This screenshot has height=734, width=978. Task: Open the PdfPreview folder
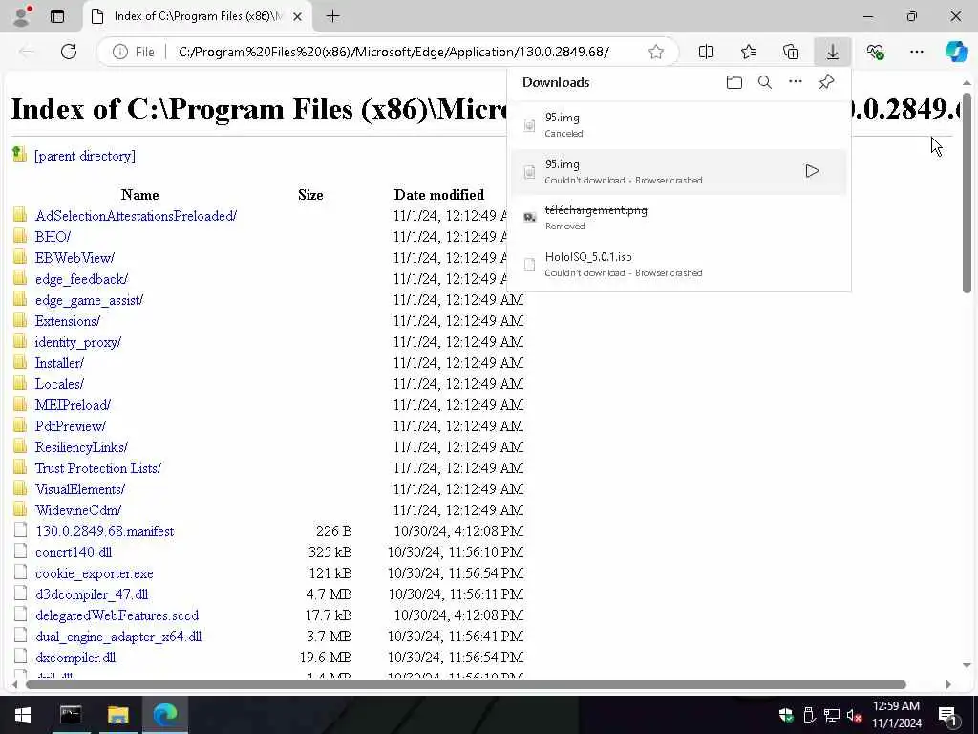[x=71, y=426]
